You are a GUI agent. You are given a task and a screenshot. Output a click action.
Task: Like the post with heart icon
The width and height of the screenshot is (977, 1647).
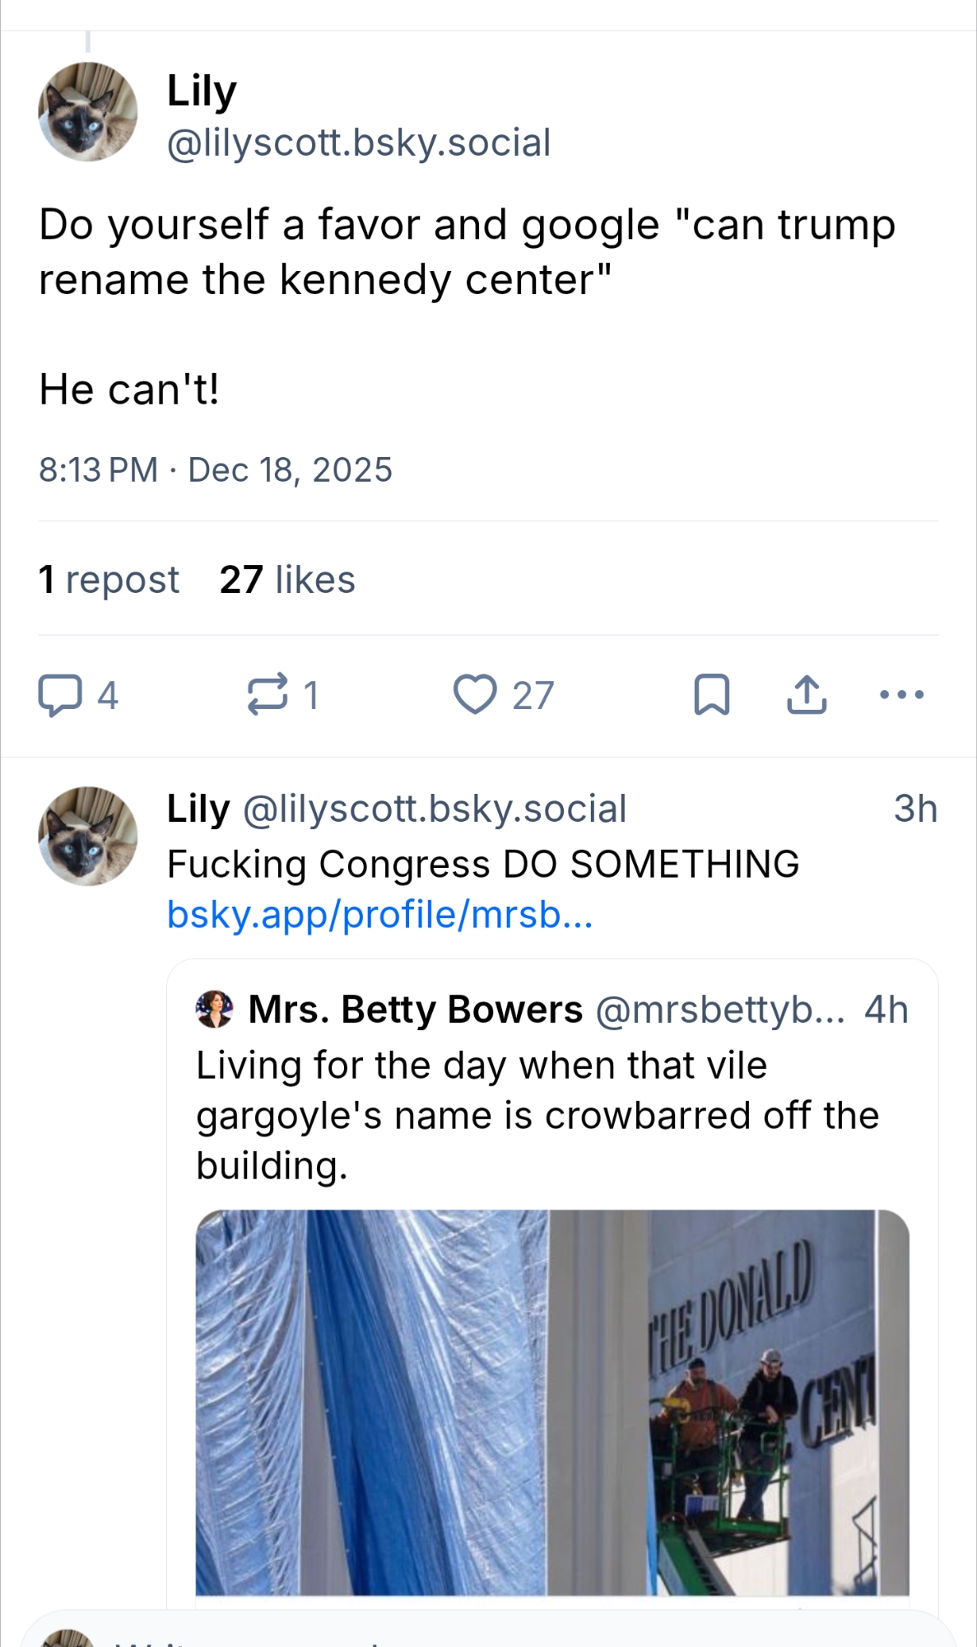[x=475, y=694]
